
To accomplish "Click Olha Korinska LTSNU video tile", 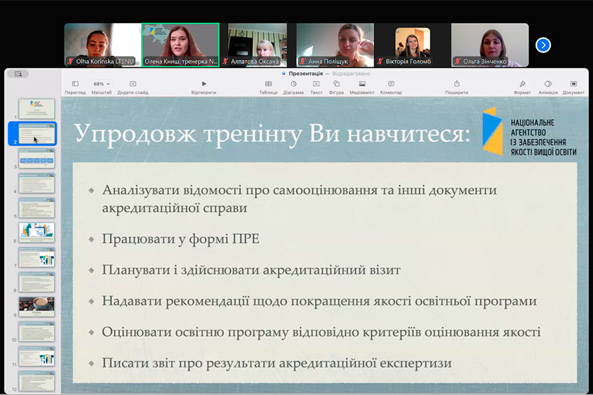I will 103,45.
